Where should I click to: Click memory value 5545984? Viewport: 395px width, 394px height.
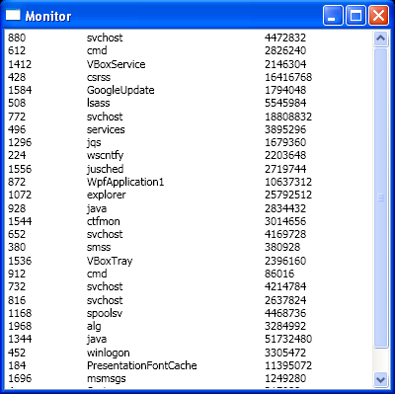(285, 103)
